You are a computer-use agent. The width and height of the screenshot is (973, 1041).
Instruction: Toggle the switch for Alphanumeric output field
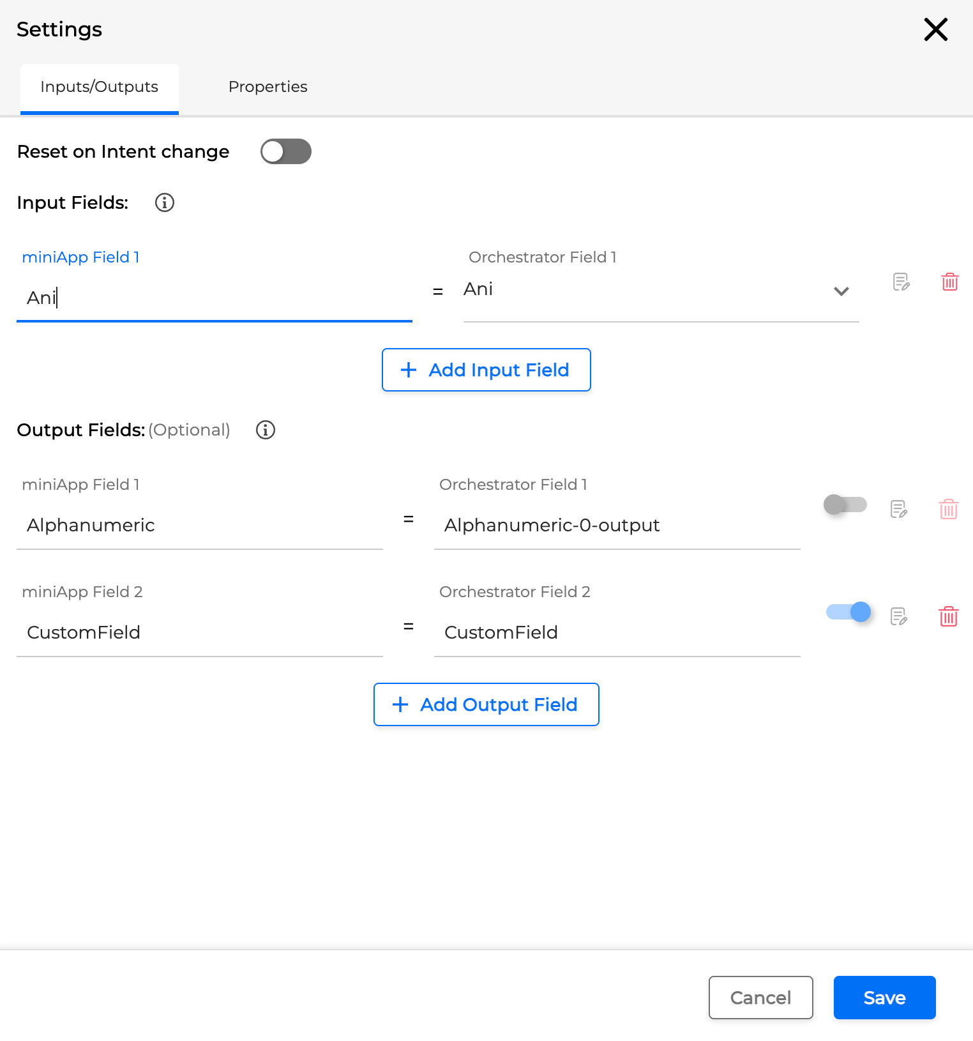[x=845, y=505]
